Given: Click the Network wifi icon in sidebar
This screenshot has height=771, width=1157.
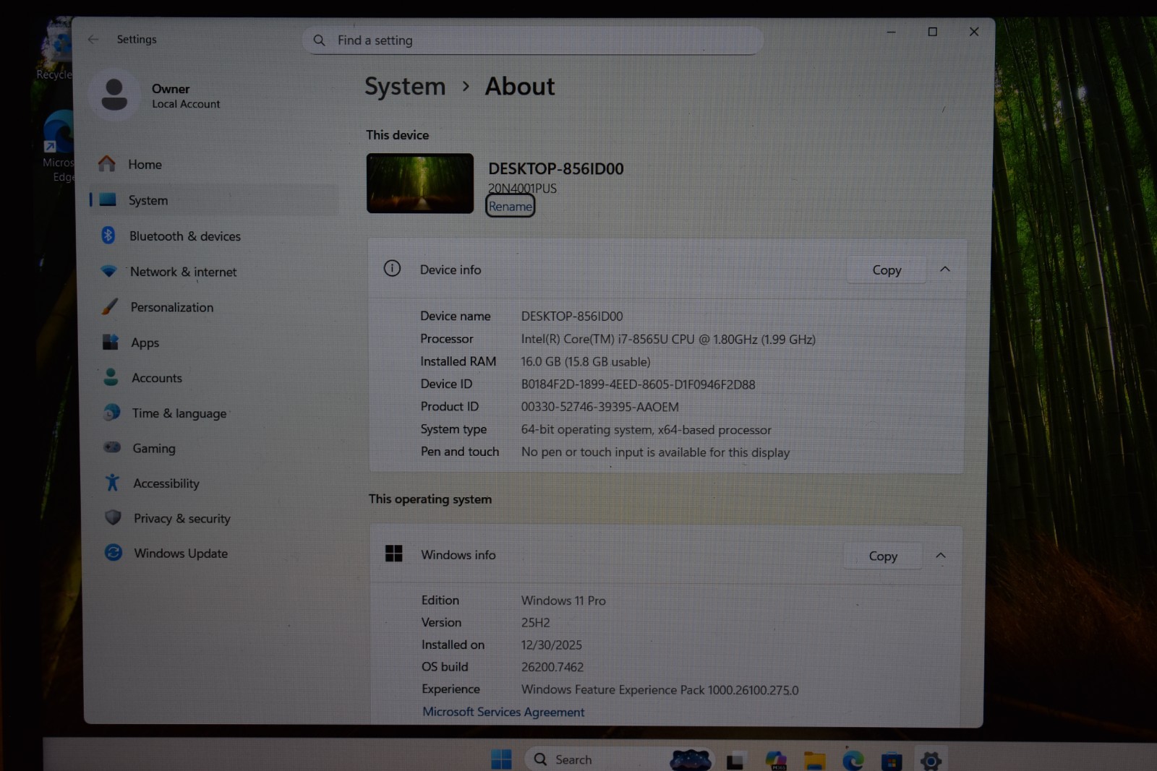Looking at the screenshot, I should tap(108, 271).
